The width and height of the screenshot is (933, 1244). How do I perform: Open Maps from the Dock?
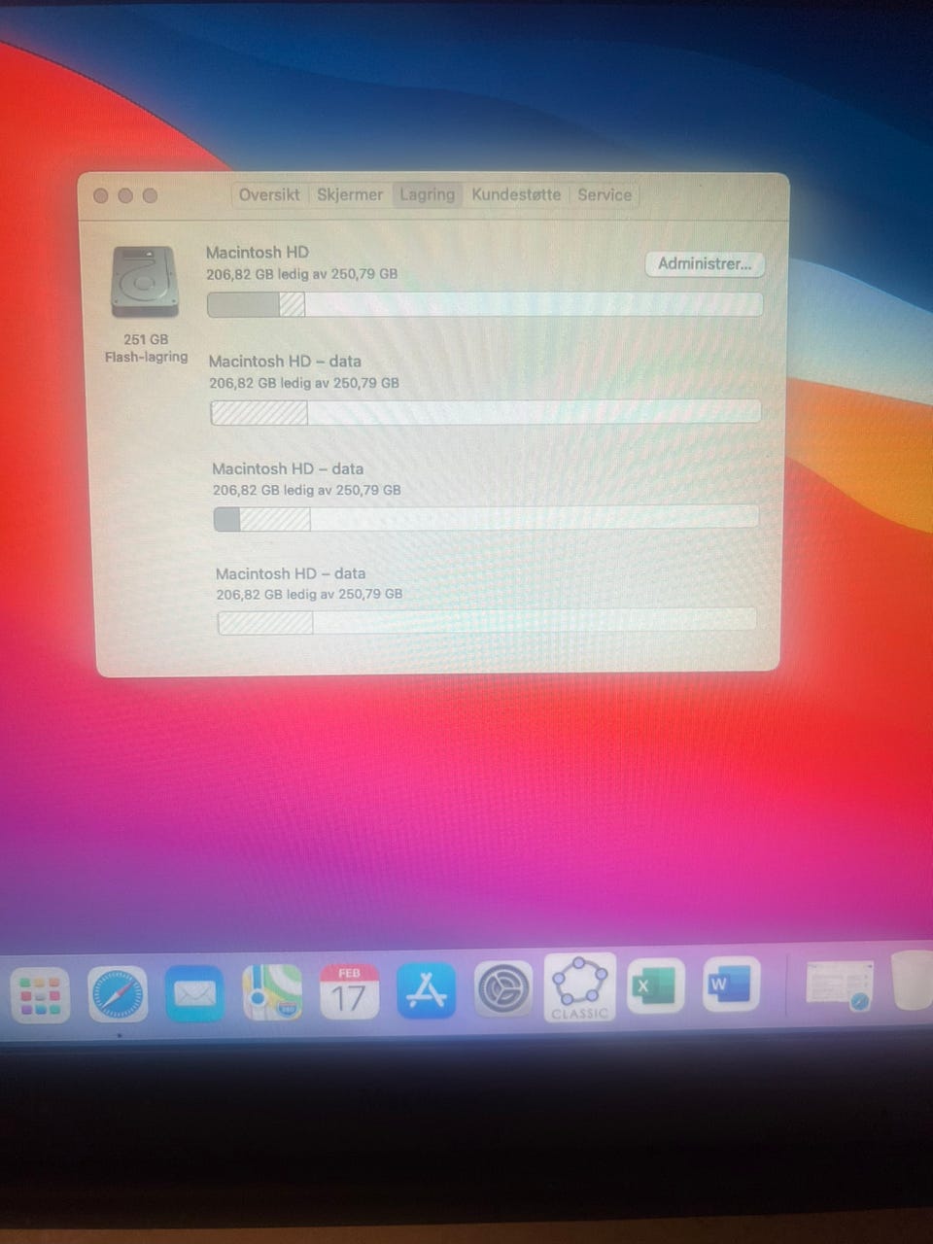click(272, 992)
